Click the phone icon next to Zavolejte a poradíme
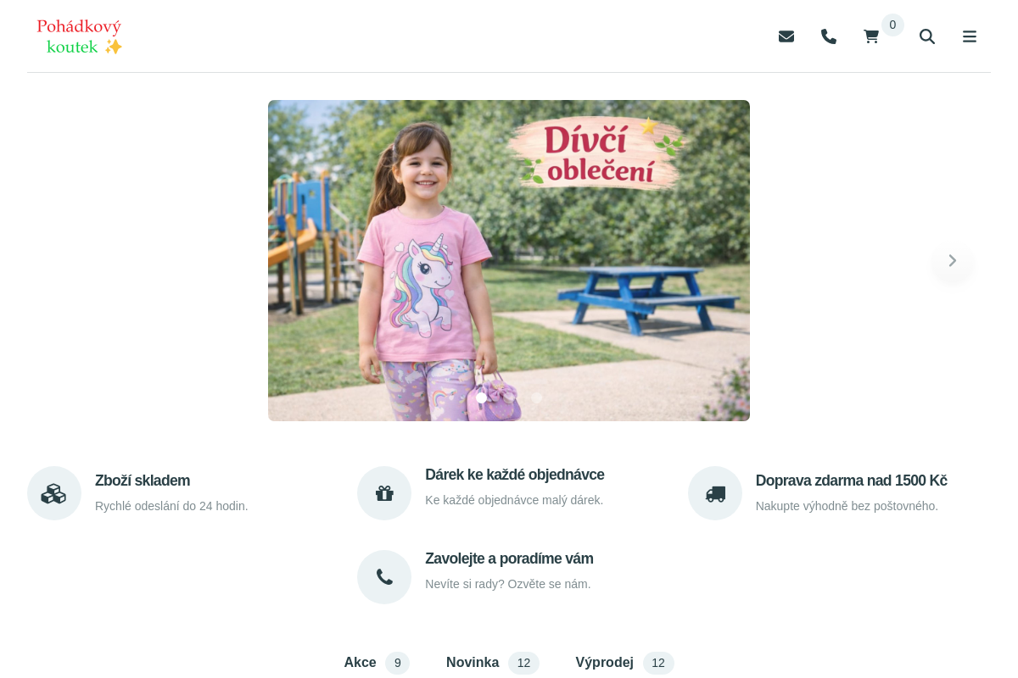The image size is (1018, 678). [384, 577]
